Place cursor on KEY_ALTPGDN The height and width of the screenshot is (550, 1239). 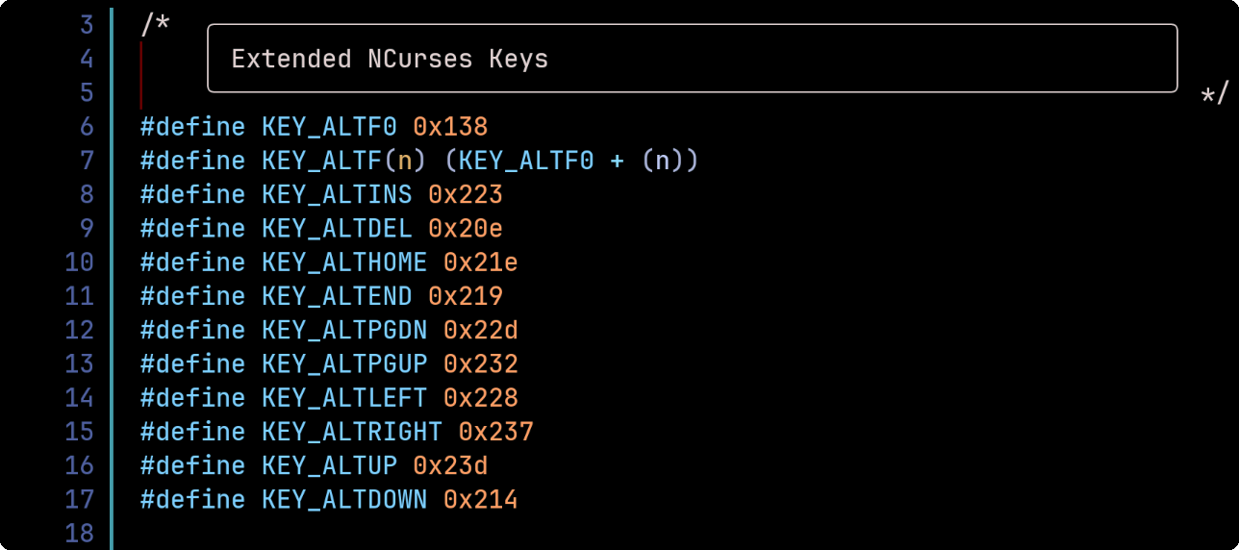[344, 330]
